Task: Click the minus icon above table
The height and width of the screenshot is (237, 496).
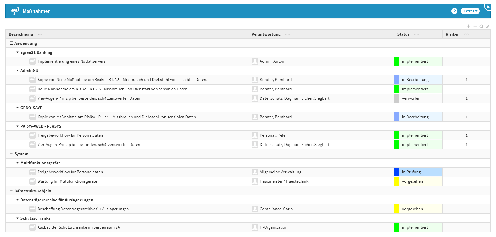Action: (x=475, y=26)
